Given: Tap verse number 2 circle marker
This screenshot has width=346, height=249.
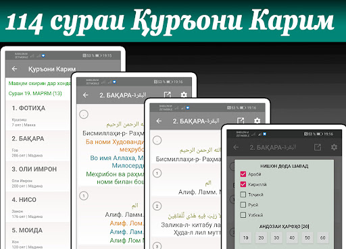Looking at the screenshot, I should point(157,206).
